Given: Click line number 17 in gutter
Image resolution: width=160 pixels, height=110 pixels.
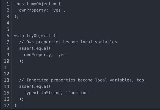Looking at the screenshot, I should (x=7, y=105).
